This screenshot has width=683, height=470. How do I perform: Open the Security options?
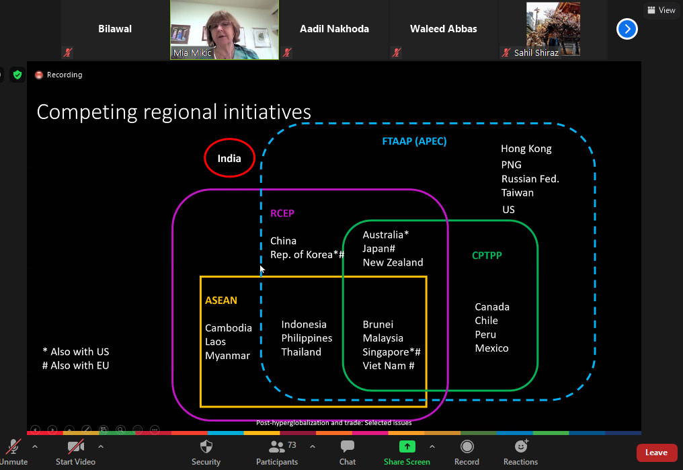click(x=206, y=452)
